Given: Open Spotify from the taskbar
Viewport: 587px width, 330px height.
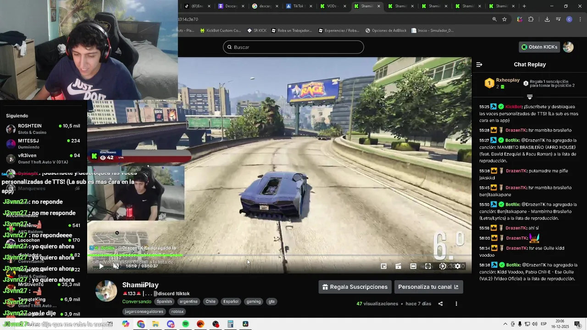Looking at the screenshot, I should click(x=185, y=324).
